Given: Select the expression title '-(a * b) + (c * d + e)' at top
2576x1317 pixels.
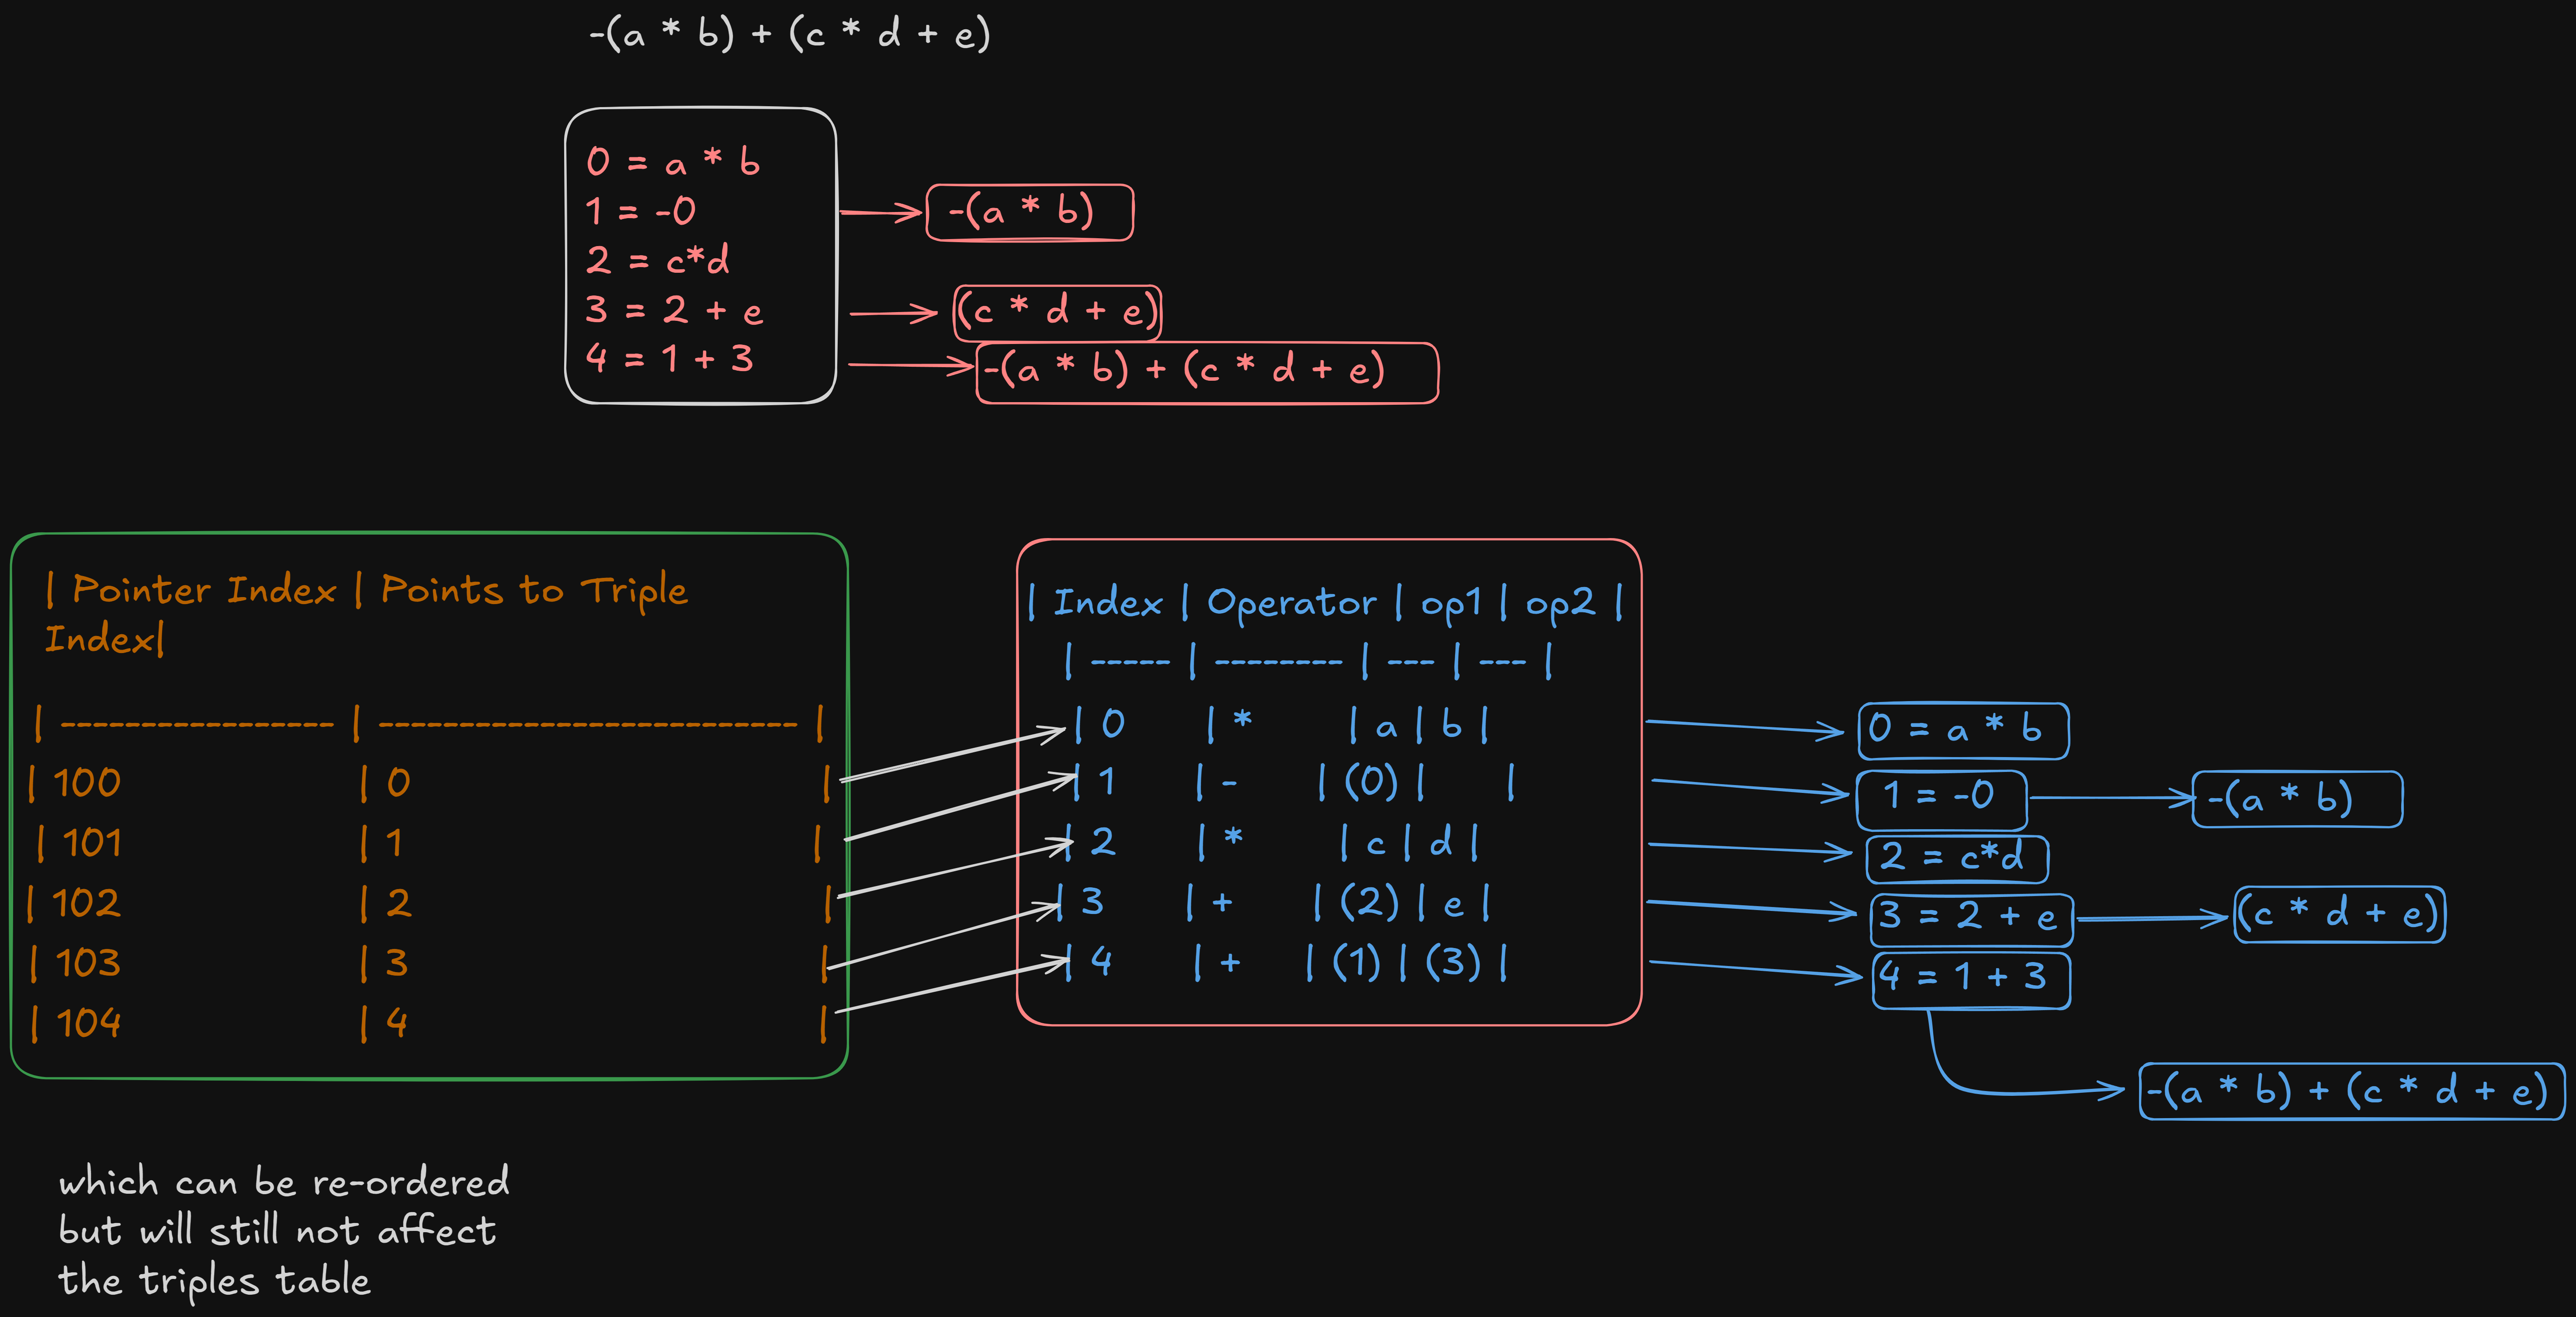Looking at the screenshot, I should click(x=789, y=34).
